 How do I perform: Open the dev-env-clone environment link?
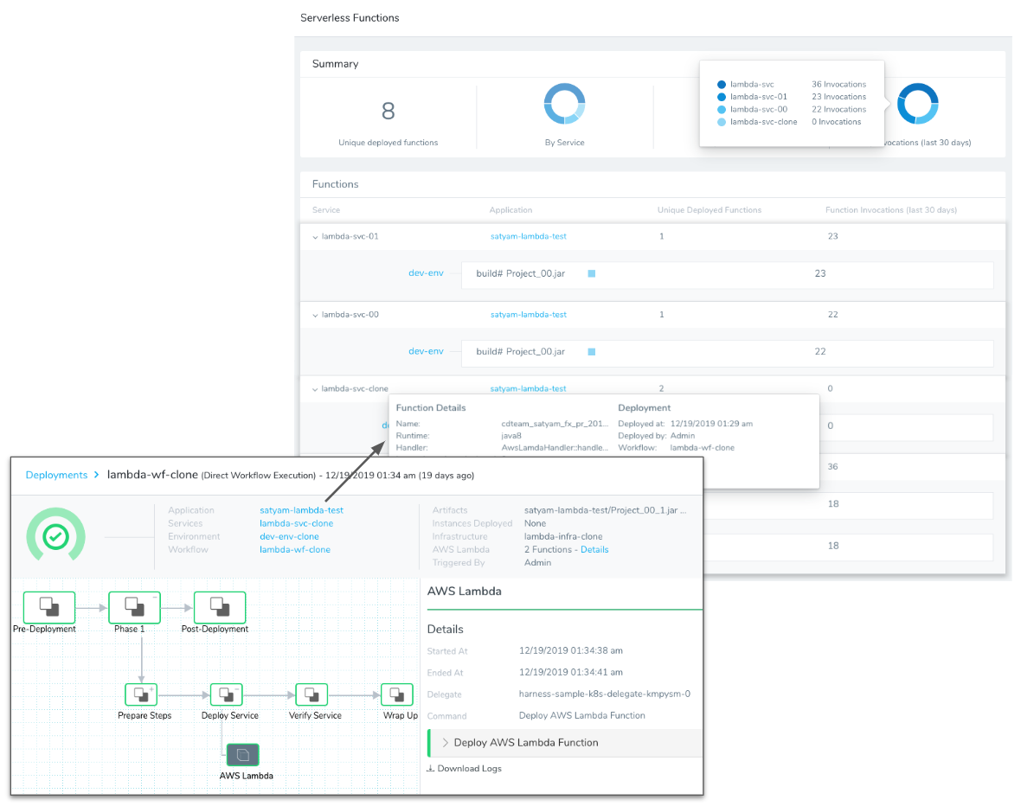(x=289, y=536)
